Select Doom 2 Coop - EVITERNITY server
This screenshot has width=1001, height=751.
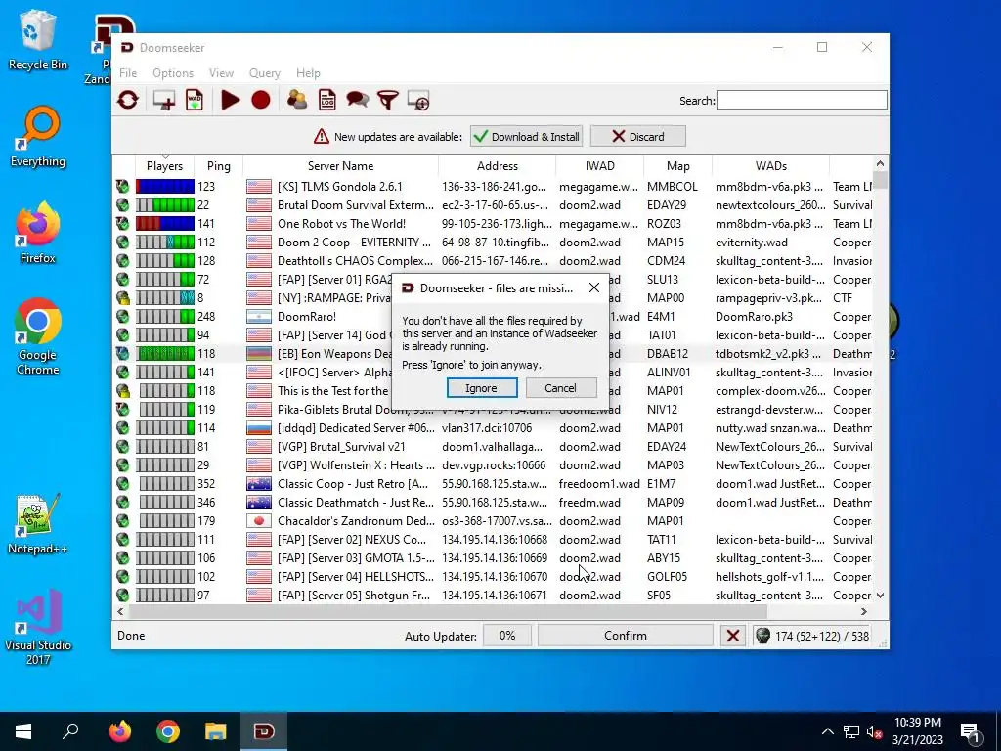pyautogui.click(x=493, y=243)
